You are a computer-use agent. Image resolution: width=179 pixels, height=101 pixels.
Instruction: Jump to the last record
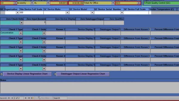pos(29,98)
